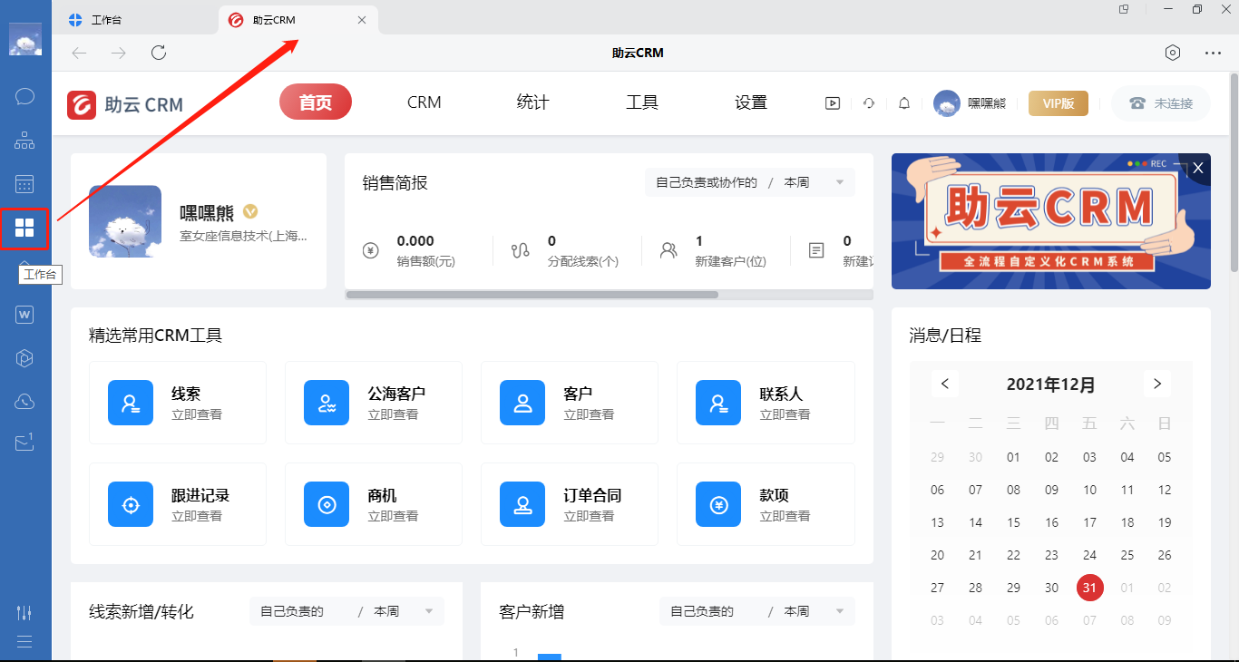Click the 未连接 phone status button
The width and height of the screenshot is (1239, 662).
1161,103
